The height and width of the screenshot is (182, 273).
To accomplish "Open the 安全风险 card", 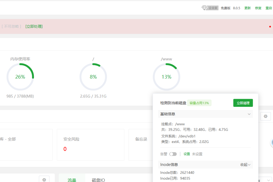I will click(91, 145).
